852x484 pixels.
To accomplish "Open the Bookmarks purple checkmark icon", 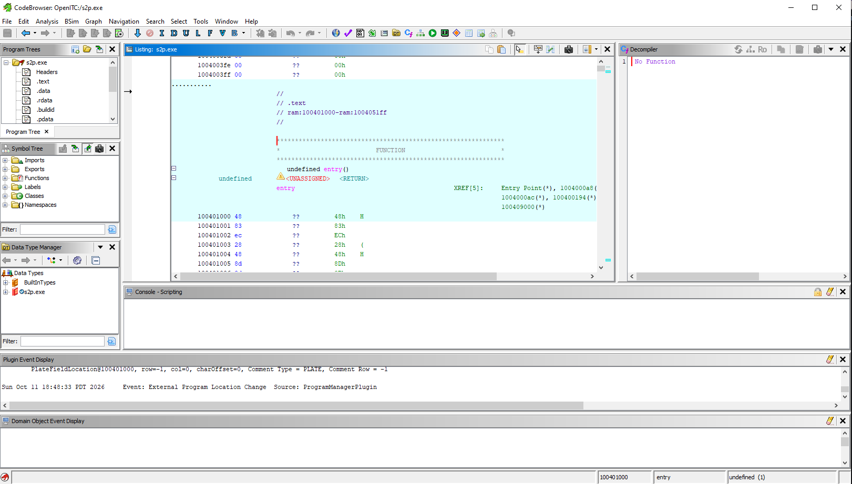I will coord(348,33).
